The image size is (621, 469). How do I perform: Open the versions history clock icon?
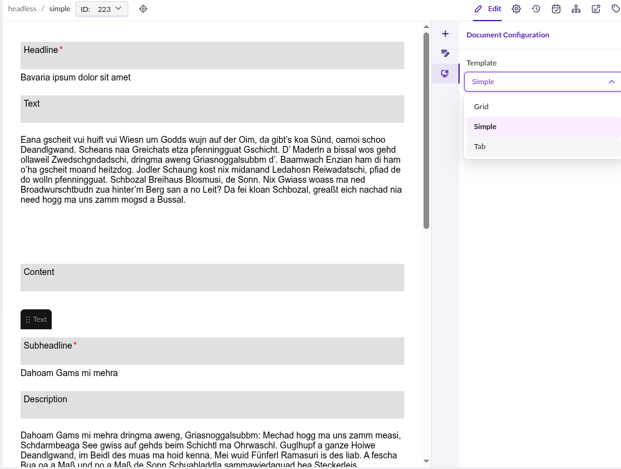pos(536,9)
